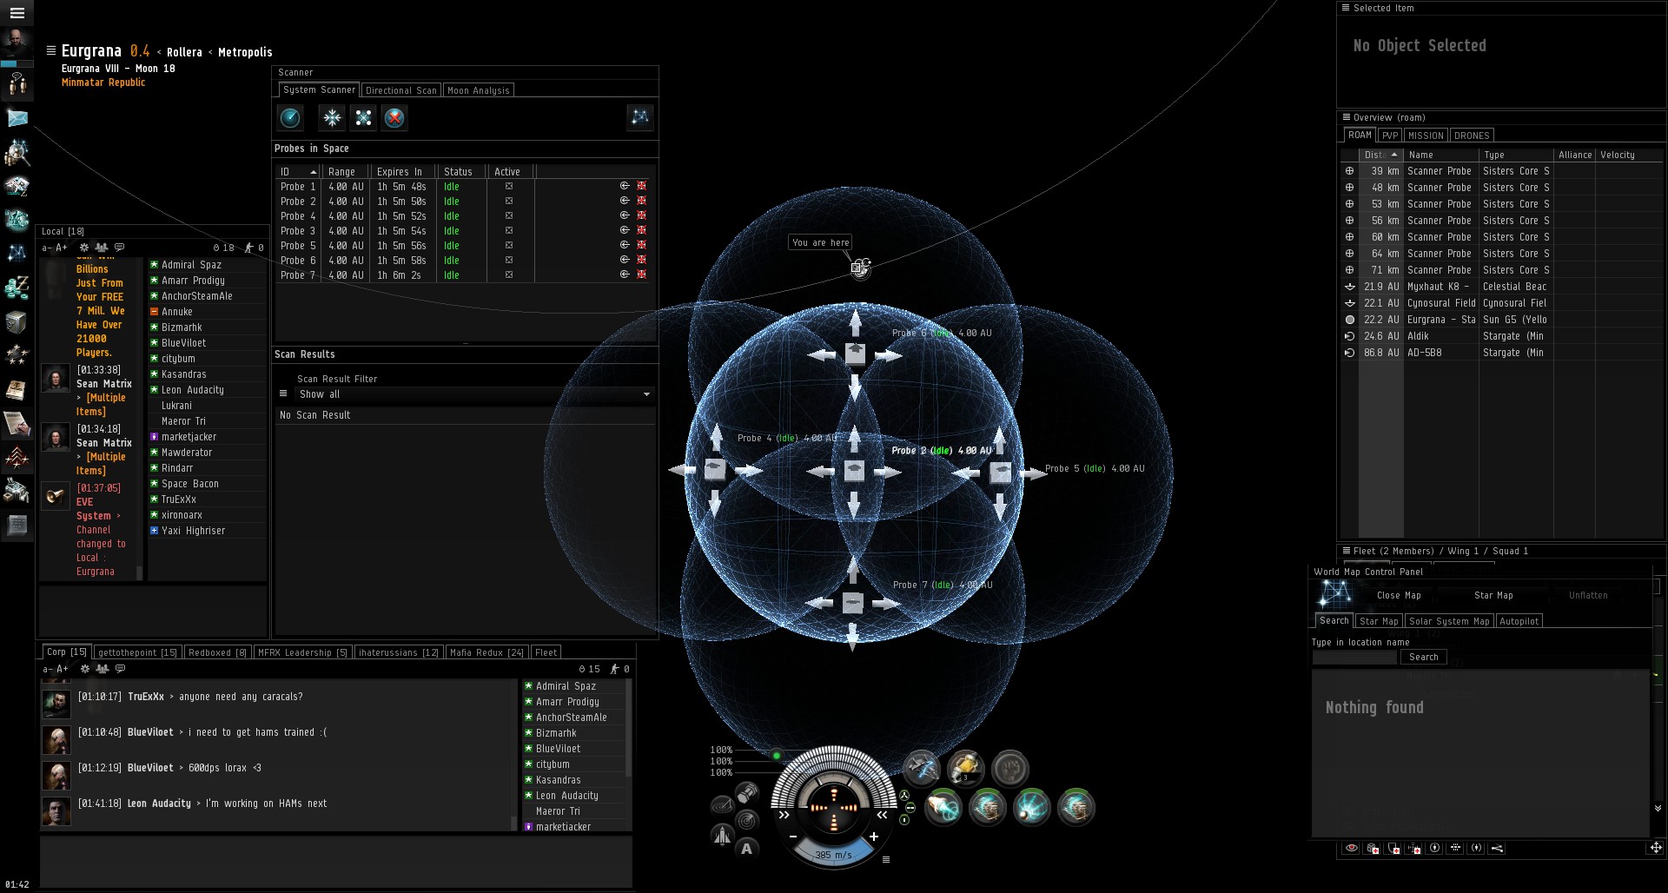Click the location name input field
This screenshot has height=893, width=1668.
[x=1354, y=657]
